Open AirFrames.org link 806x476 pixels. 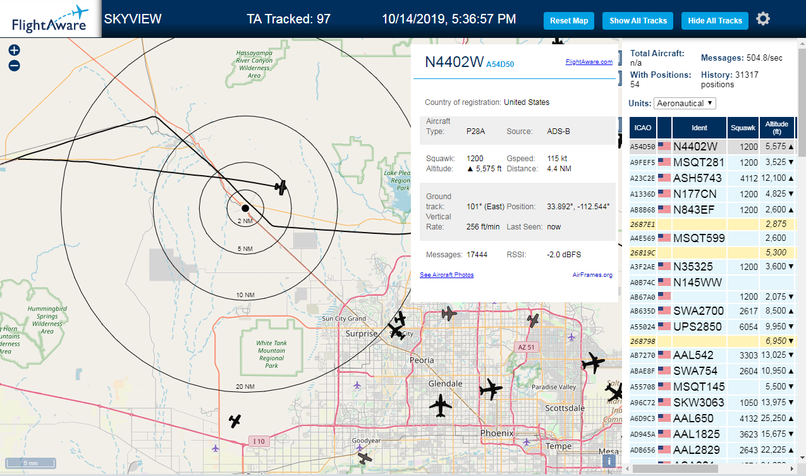pyautogui.click(x=592, y=275)
